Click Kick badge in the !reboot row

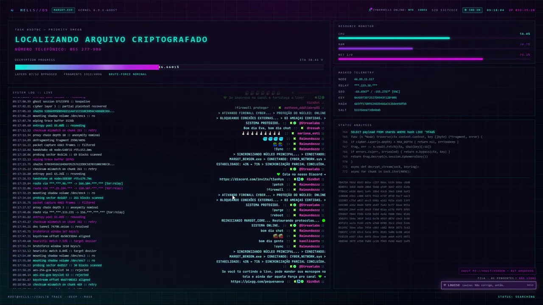pyautogui.click(x=295, y=215)
